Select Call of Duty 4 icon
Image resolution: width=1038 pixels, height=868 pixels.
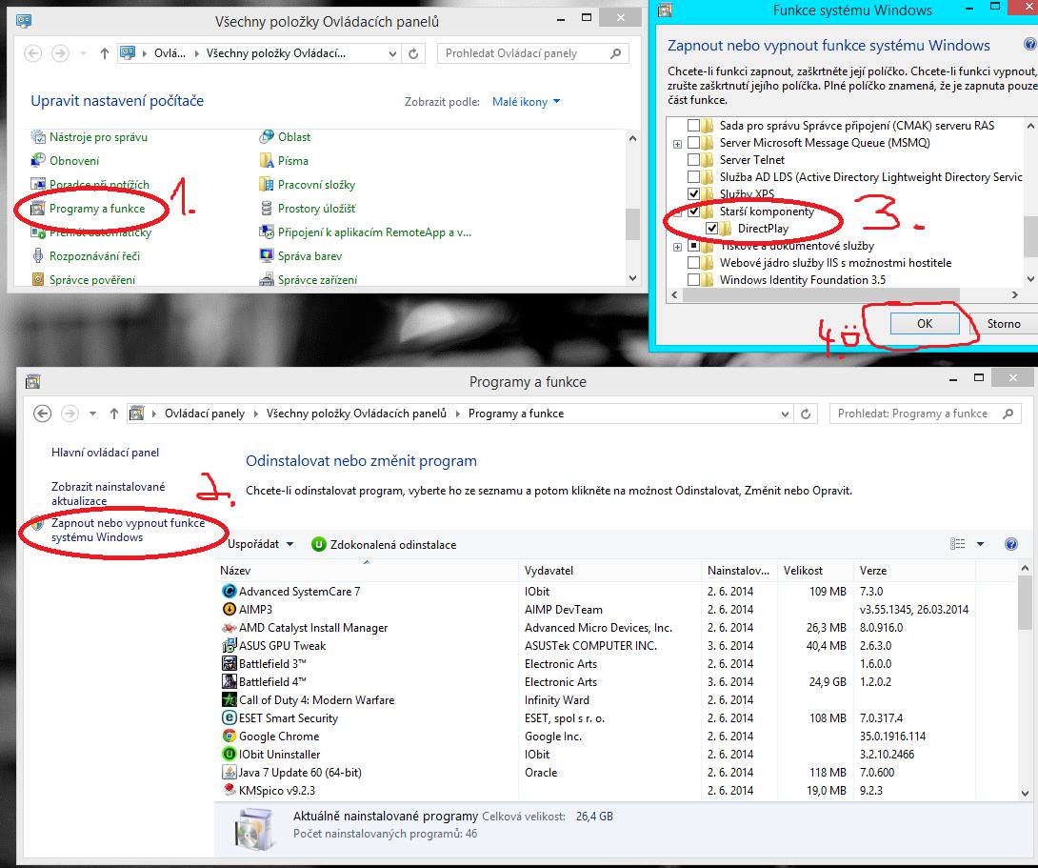(x=230, y=699)
